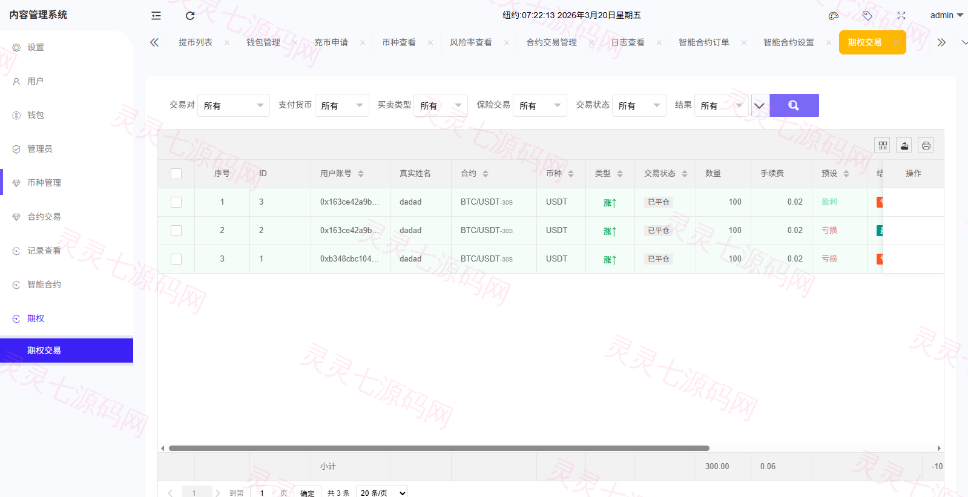Open the 买卖类型 dropdown
Screen dimensions: 968x497
pyautogui.click(x=441, y=105)
